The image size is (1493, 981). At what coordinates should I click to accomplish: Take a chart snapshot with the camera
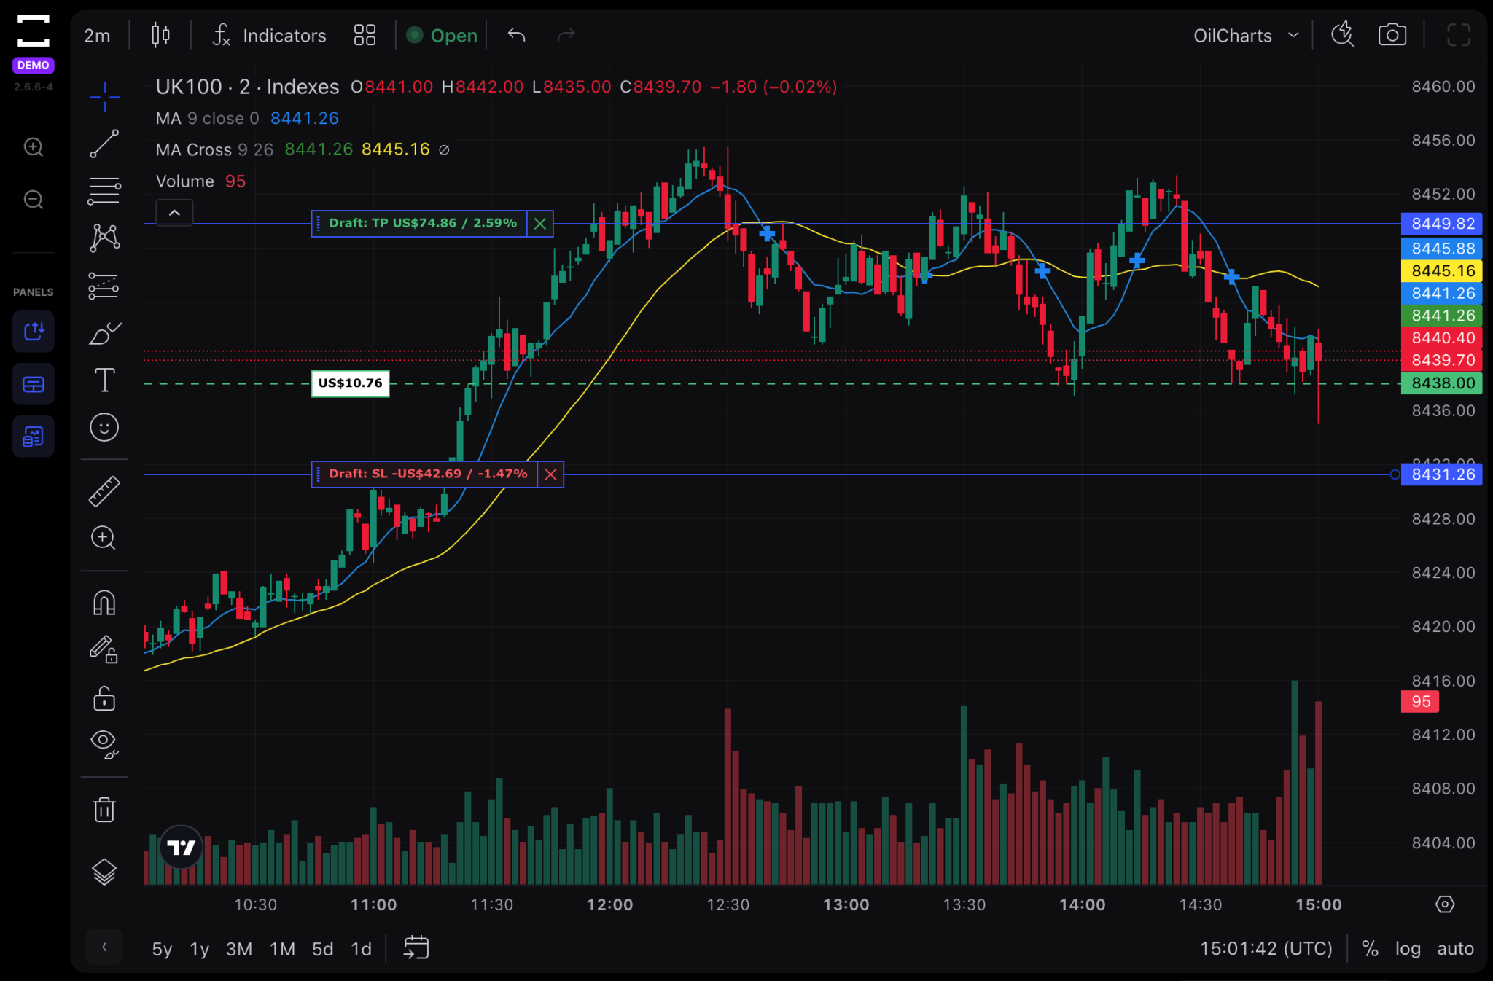pyautogui.click(x=1391, y=34)
